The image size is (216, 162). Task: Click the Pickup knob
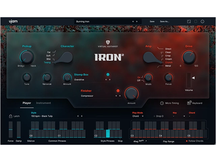(27, 57)
